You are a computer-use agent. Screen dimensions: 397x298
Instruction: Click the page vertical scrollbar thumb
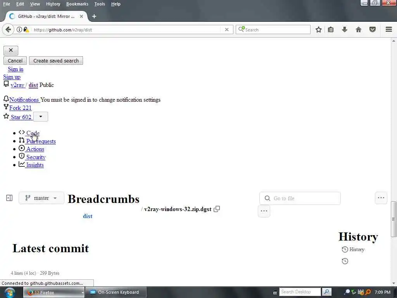[393, 220]
